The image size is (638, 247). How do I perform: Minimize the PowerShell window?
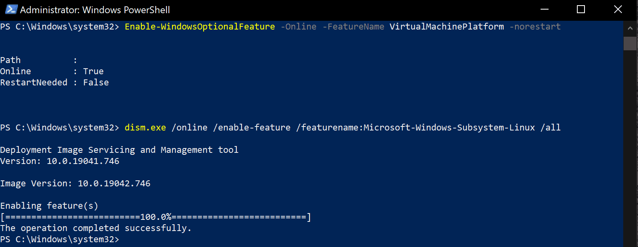[544, 9]
